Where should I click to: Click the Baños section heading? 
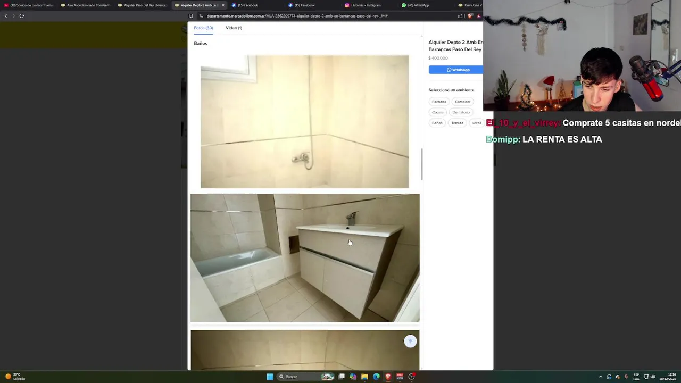point(201,44)
